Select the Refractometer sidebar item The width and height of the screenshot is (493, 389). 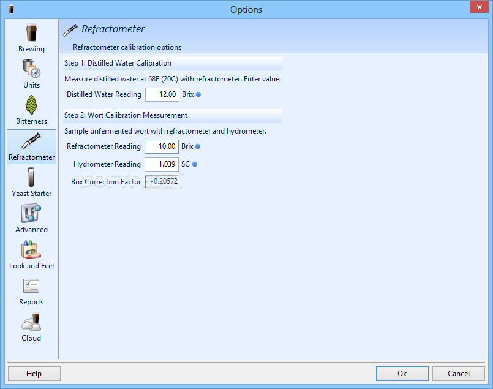click(31, 146)
